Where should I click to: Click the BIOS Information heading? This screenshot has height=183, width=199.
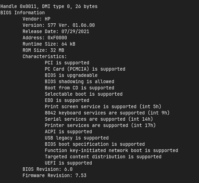(23, 13)
